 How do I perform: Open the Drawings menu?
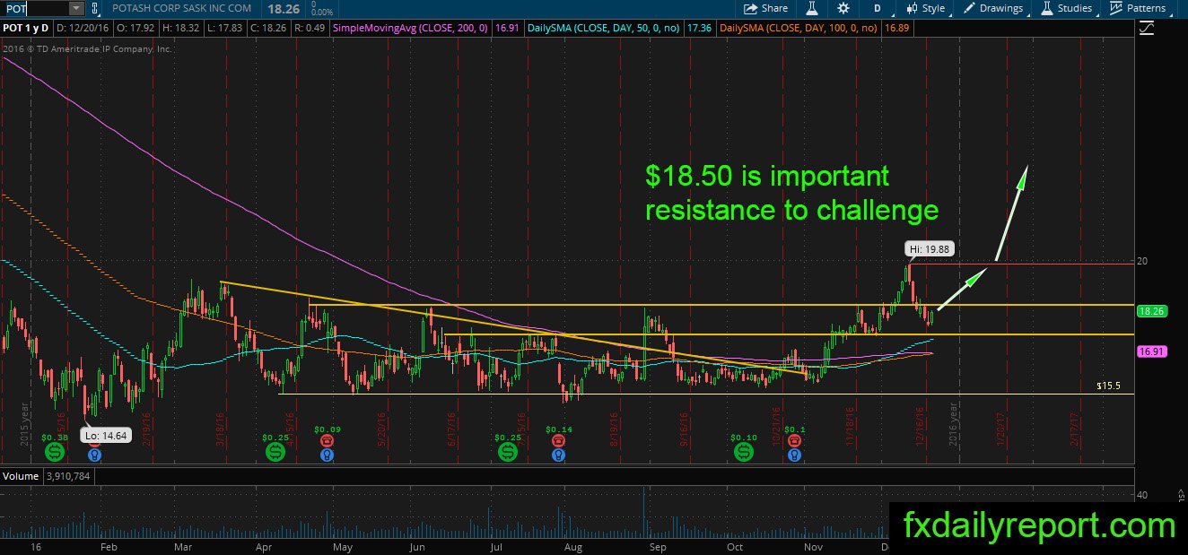[x=993, y=8]
